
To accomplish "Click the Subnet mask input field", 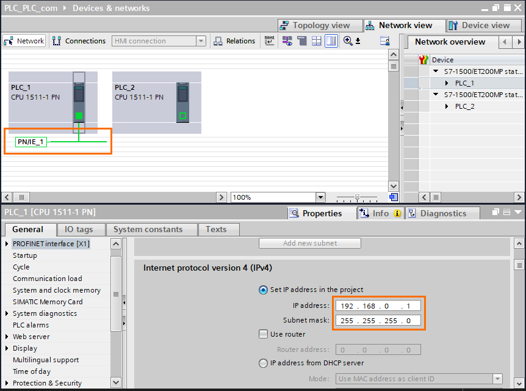I will tap(378, 321).
